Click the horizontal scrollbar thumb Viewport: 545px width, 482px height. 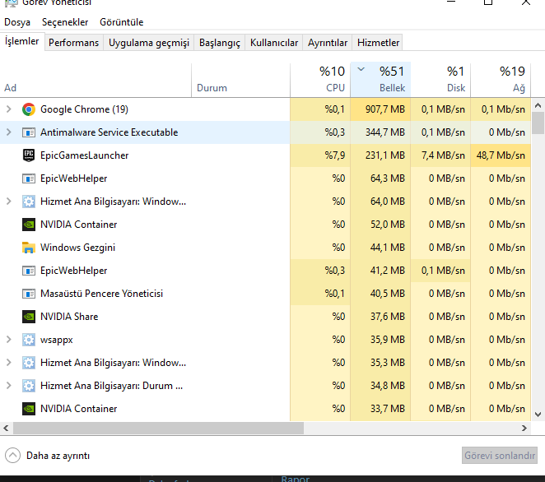[x=159, y=429]
